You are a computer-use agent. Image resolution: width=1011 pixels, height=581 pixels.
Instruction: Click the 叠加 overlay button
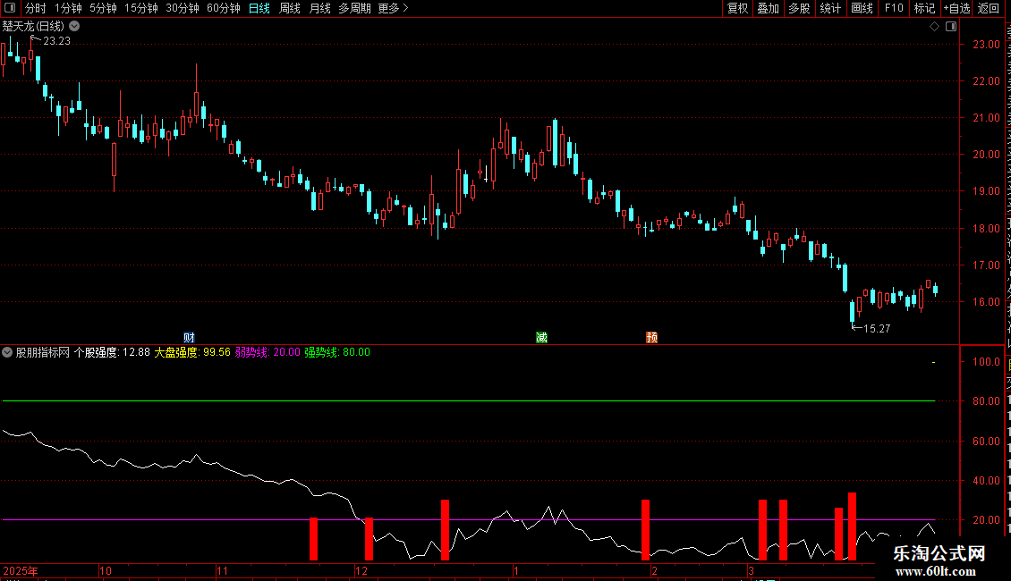[768, 8]
